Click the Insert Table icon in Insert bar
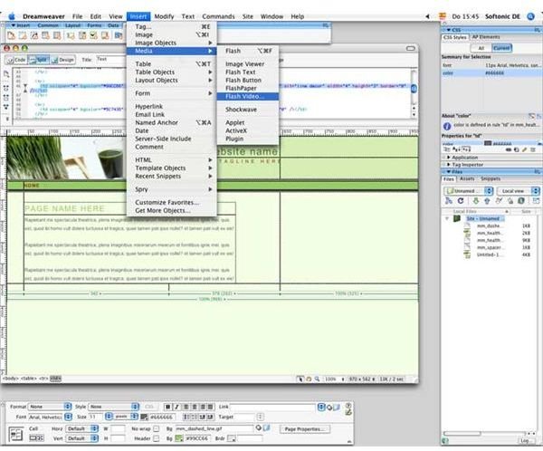This screenshot has width=543, height=451. (45, 35)
